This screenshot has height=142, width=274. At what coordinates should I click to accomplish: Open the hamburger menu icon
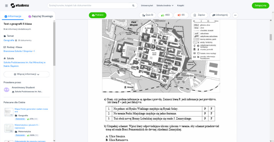tap(6, 6)
